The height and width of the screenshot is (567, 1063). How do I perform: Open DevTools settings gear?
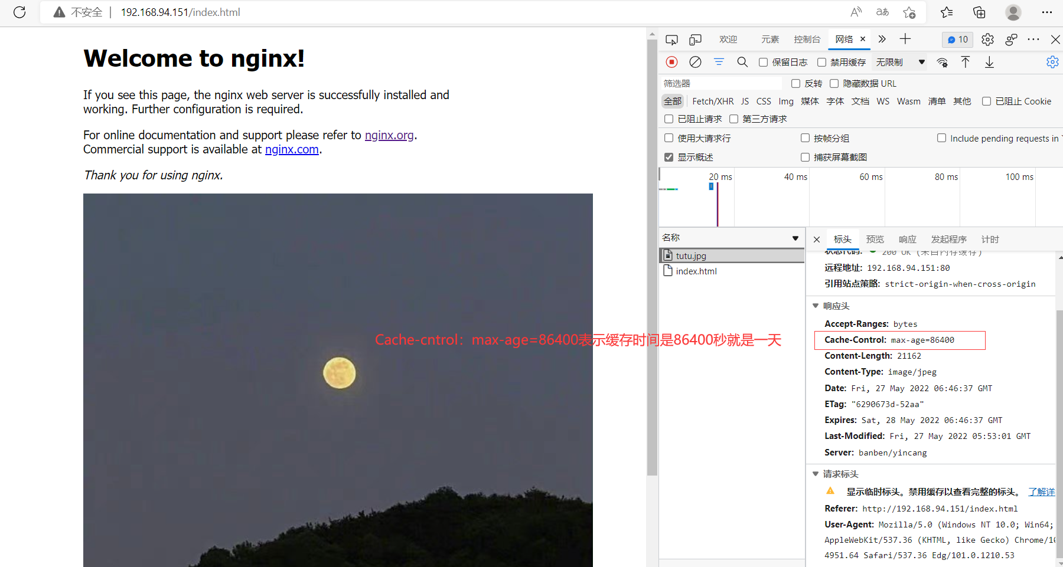point(987,40)
